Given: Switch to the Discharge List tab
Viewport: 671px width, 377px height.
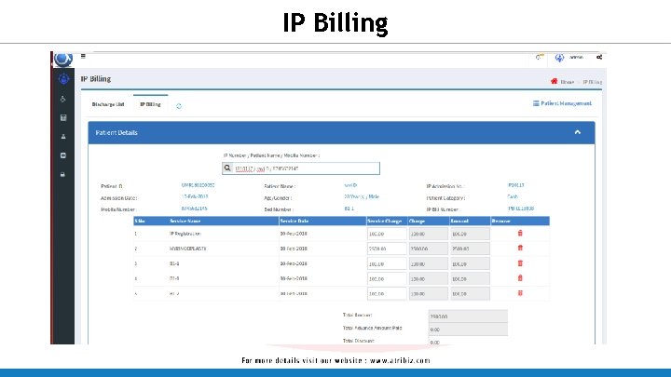Looking at the screenshot, I should click(108, 104).
